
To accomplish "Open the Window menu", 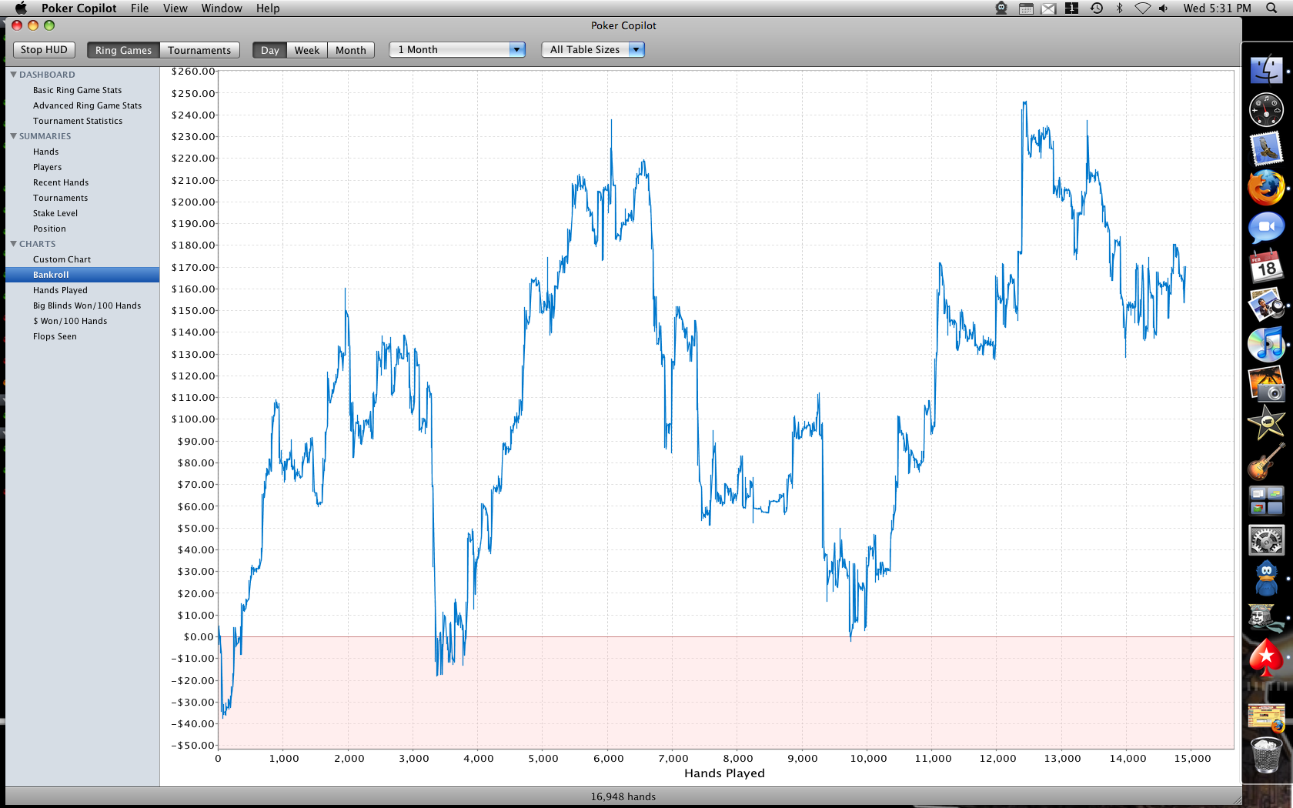I will click(222, 8).
